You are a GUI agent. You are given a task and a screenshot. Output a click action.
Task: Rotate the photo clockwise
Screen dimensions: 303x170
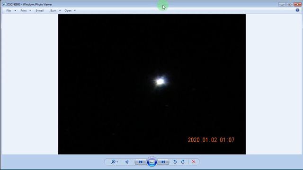(x=183, y=162)
